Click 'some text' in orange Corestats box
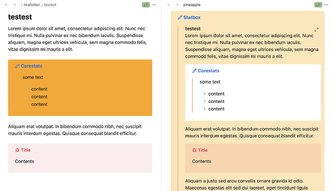The width and height of the screenshot is (333, 191). [33, 77]
